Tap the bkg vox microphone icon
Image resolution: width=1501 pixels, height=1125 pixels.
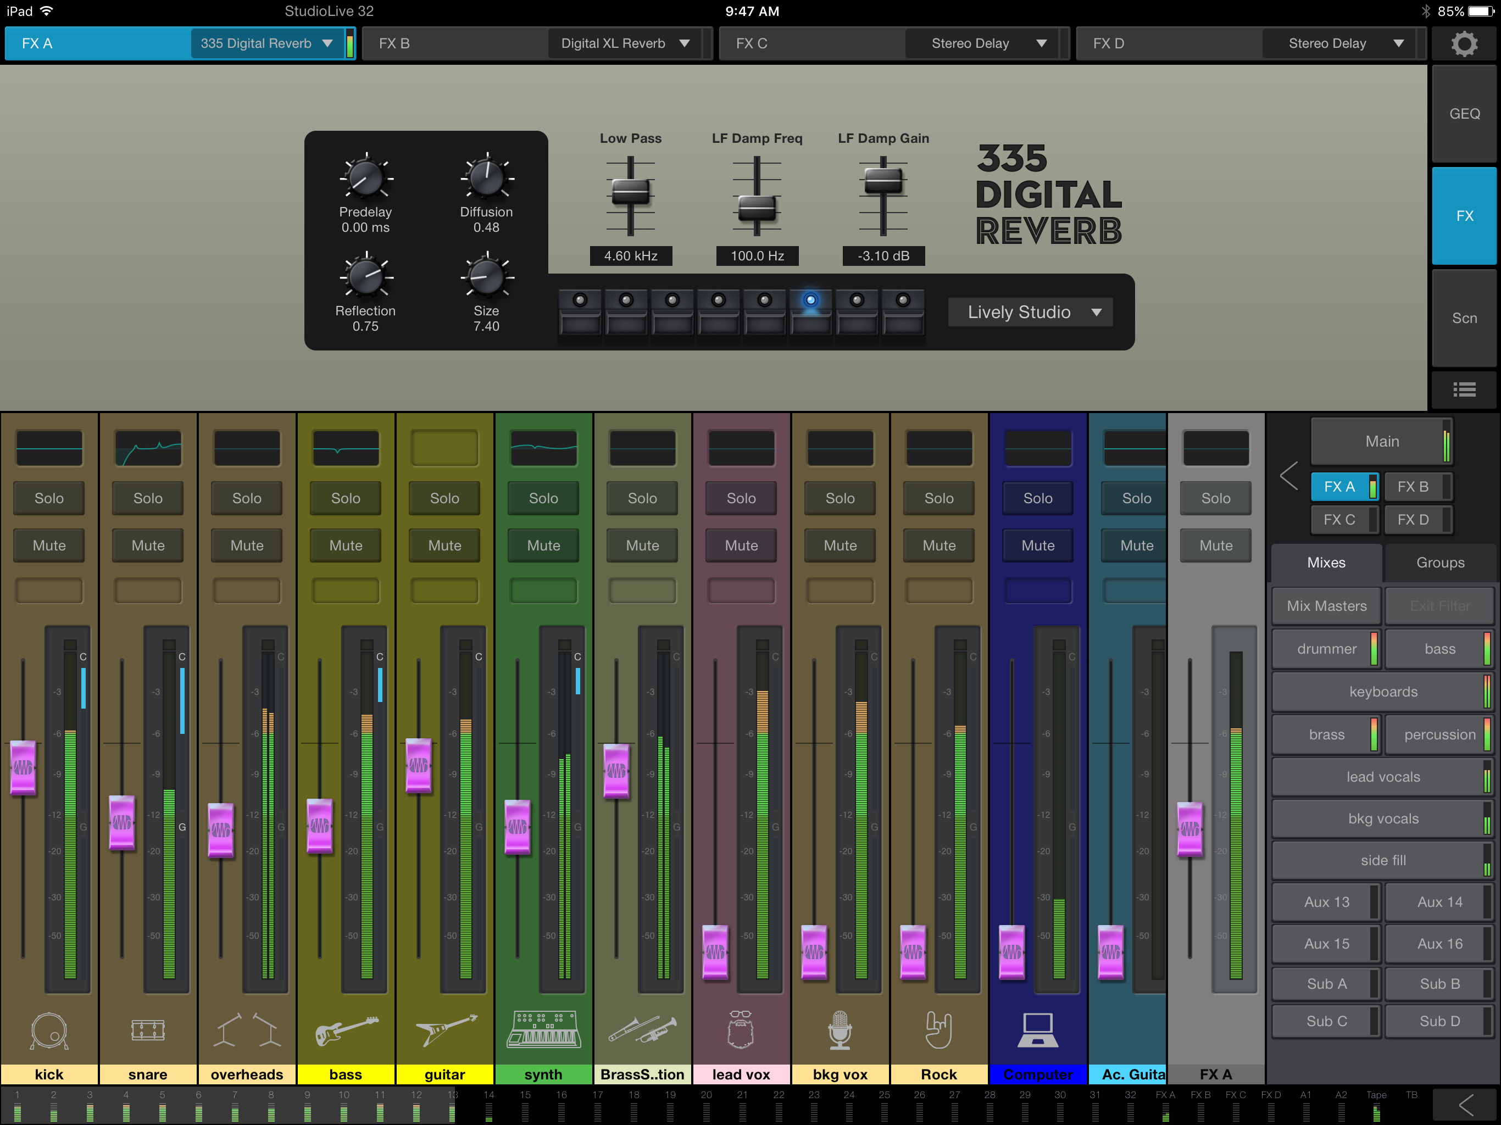[840, 1030]
